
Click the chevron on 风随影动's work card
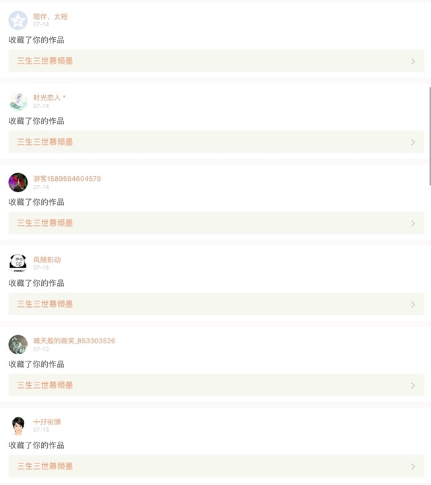tap(413, 304)
